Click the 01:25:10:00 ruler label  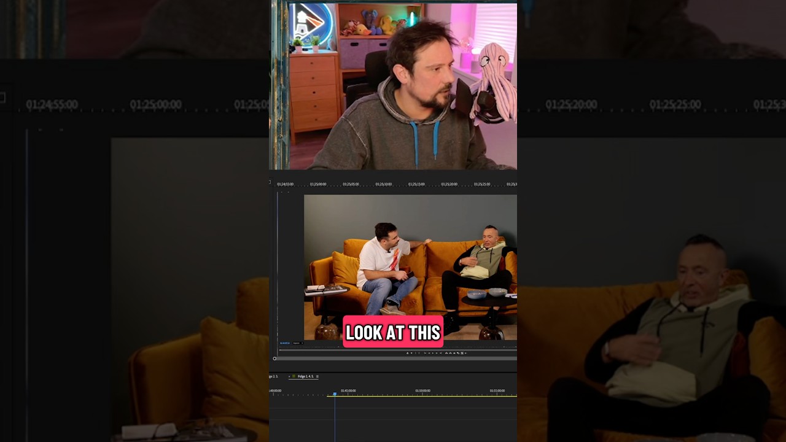tap(383, 184)
